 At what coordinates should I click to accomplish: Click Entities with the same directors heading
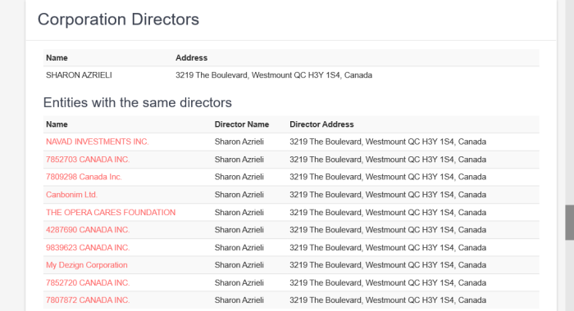click(137, 102)
